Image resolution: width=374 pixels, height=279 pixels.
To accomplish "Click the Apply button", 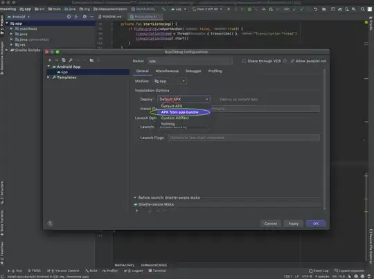I will tap(294, 224).
